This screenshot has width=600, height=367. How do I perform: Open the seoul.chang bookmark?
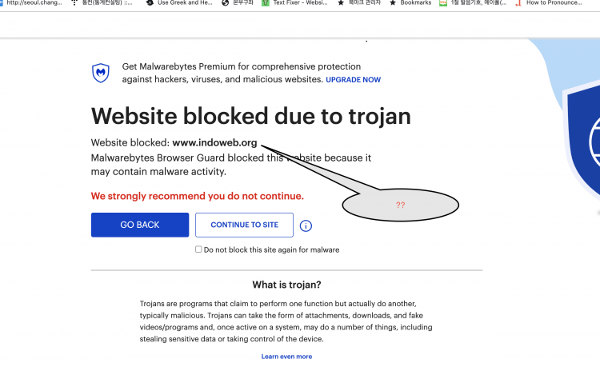34,3
